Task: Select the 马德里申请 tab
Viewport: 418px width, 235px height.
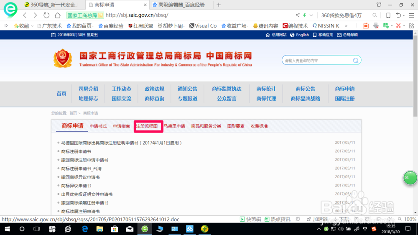Action: (174, 126)
